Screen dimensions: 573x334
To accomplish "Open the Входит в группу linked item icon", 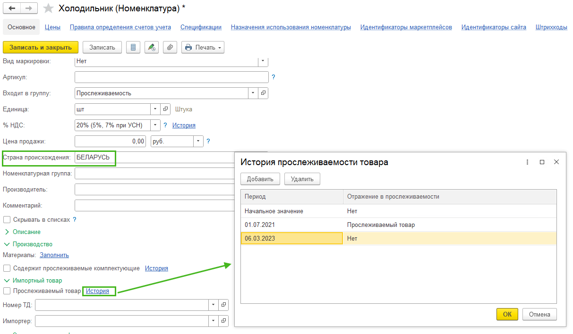I will tap(264, 93).
